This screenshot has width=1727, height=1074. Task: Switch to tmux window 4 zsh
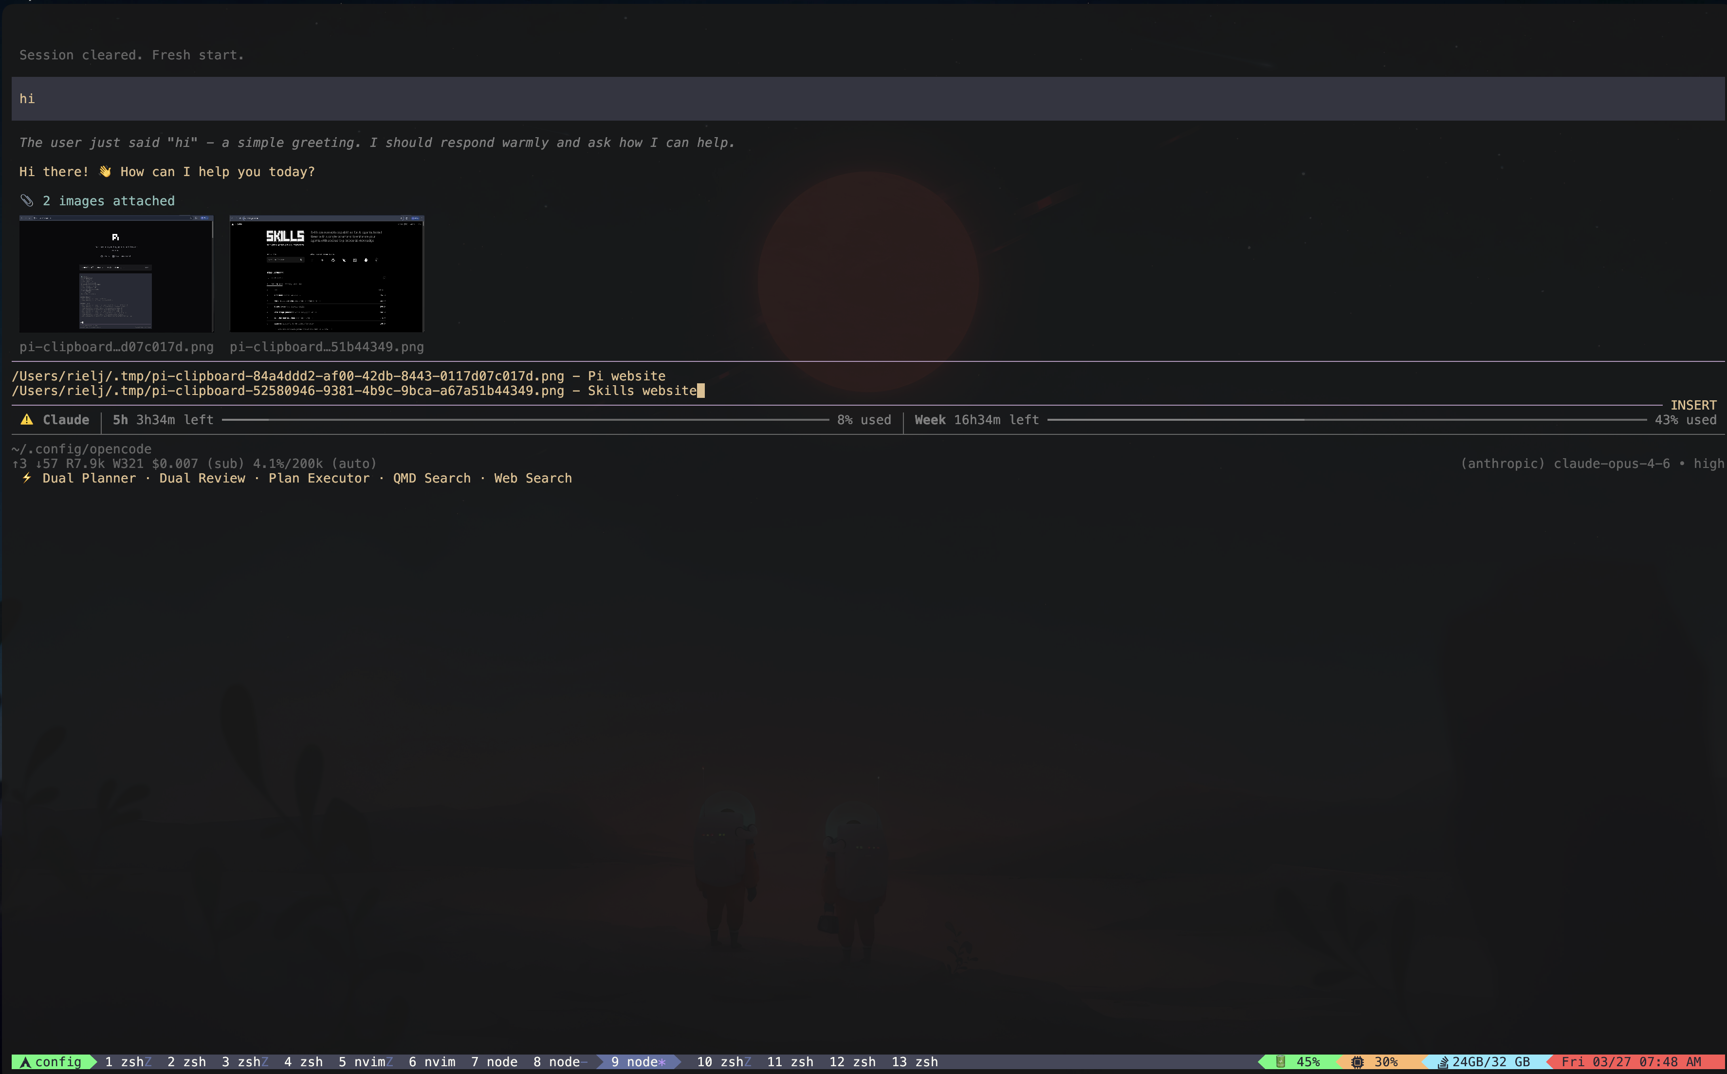303,1061
